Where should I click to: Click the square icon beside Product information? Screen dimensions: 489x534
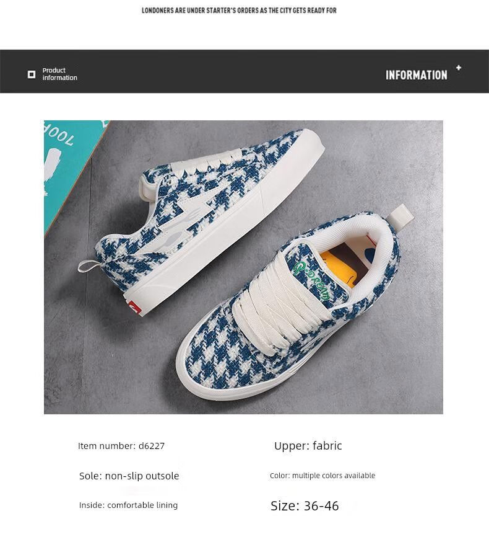coord(32,74)
